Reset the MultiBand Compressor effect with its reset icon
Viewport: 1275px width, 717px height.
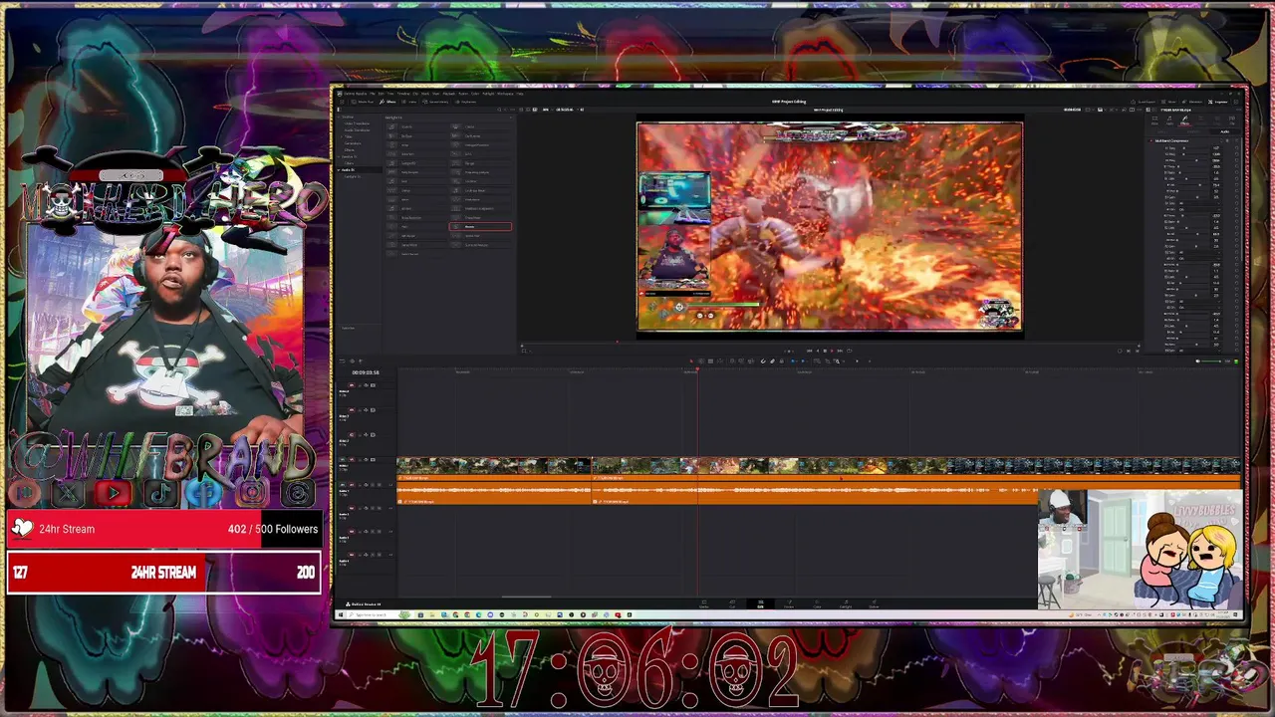(x=1236, y=140)
